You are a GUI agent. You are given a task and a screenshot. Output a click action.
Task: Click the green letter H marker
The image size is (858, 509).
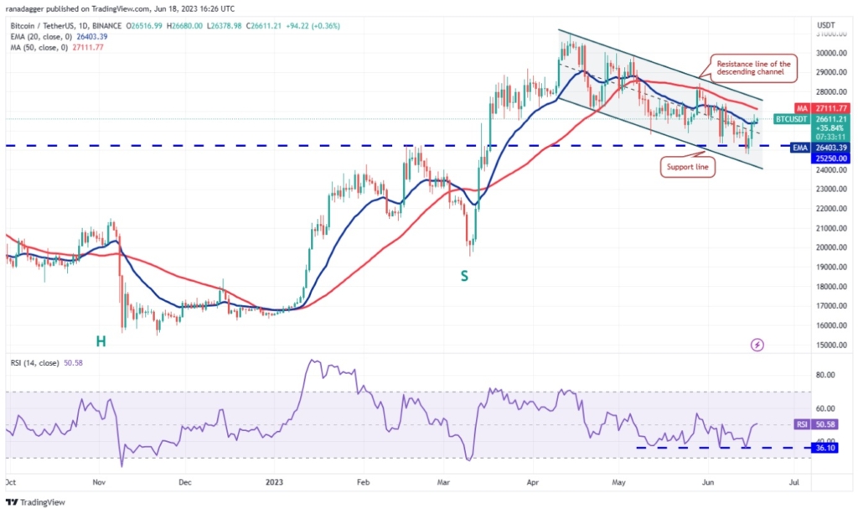click(x=101, y=342)
